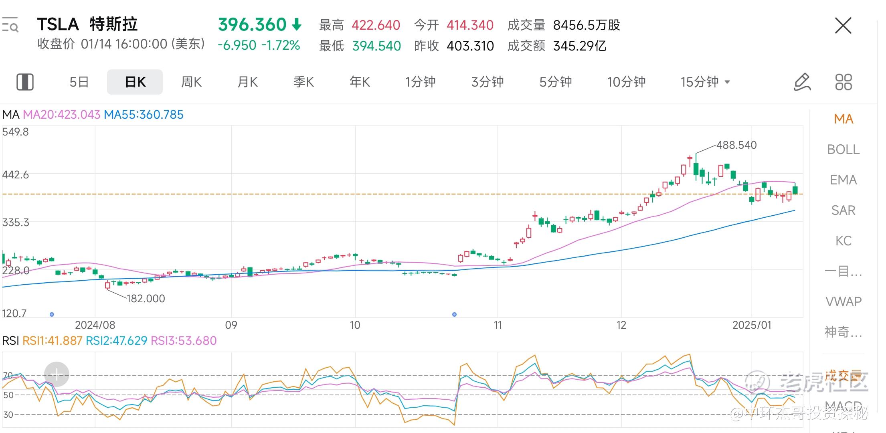Click the RSI3:53.680 legend value
The height and width of the screenshot is (433, 886).
click(x=184, y=341)
